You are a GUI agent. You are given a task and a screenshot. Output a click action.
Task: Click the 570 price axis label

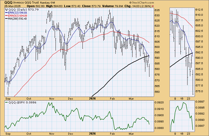157,80
